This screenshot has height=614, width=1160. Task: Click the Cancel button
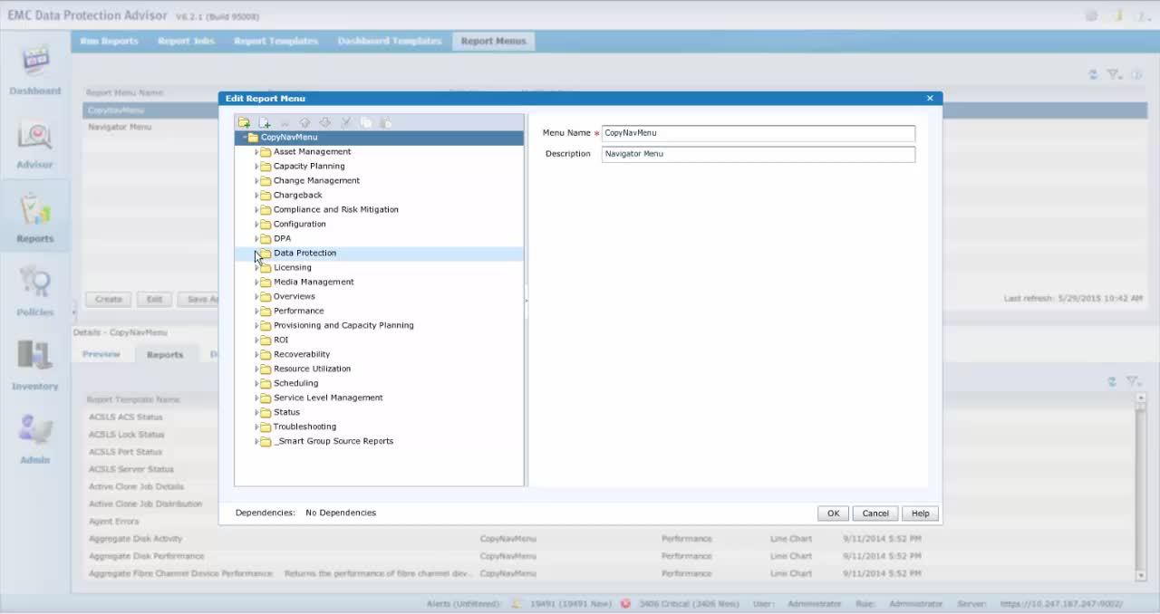(x=875, y=513)
